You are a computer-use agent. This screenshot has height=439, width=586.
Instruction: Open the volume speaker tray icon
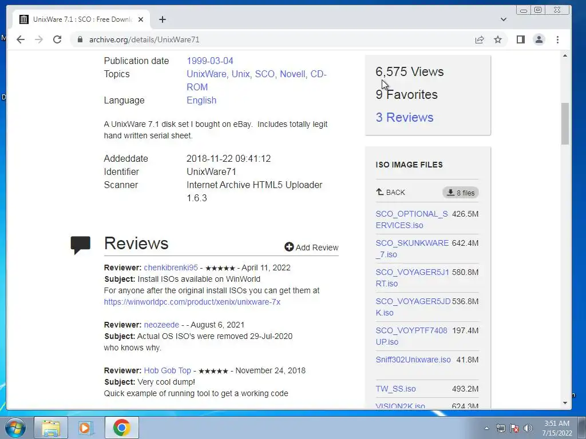[x=528, y=428]
